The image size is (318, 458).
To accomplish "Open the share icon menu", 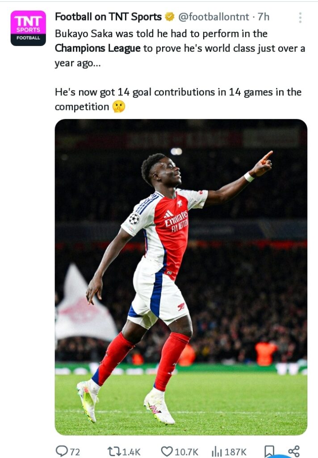I will (x=294, y=451).
